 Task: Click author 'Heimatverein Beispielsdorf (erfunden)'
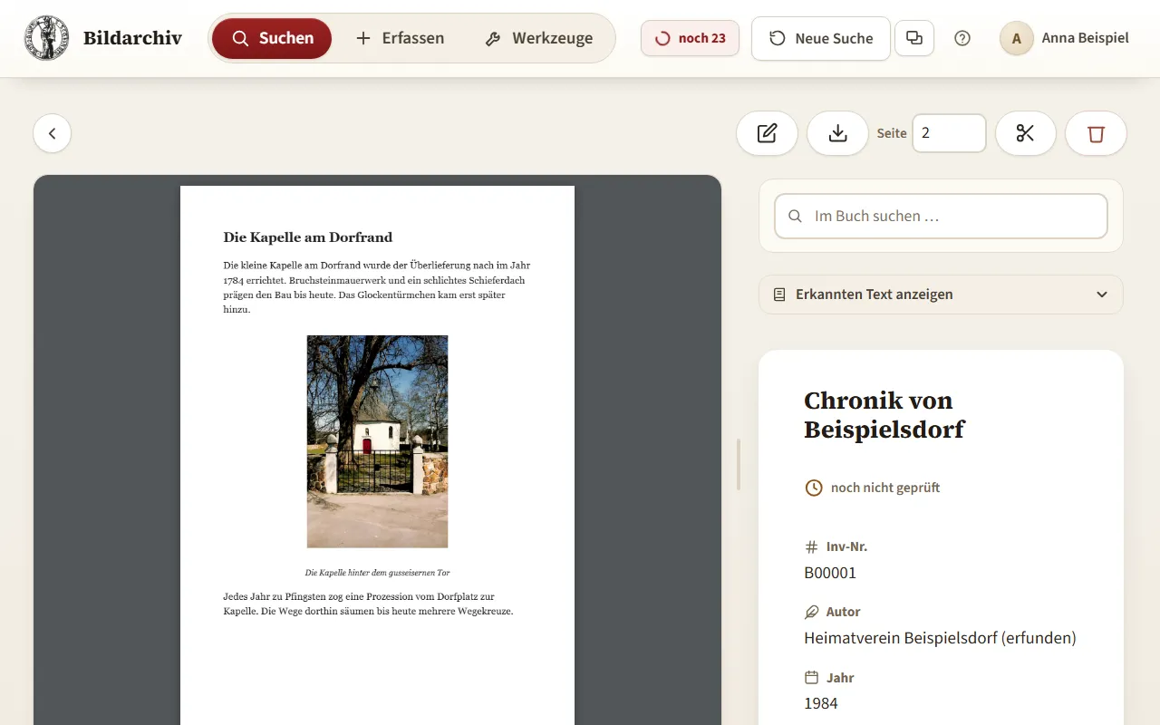[x=940, y=638]
